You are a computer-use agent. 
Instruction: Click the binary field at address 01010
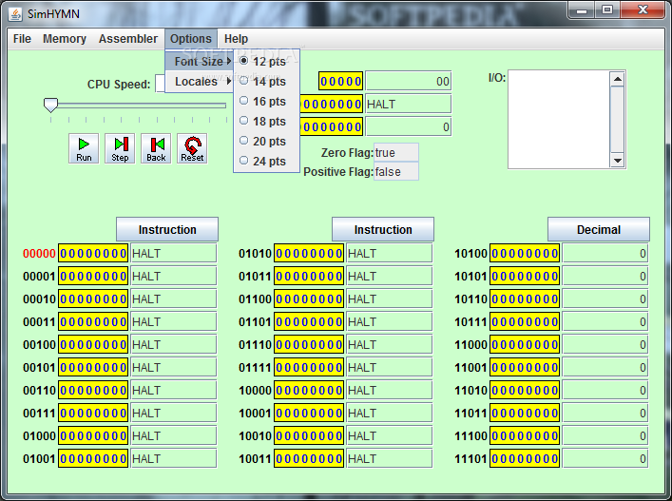coord(309,253)
